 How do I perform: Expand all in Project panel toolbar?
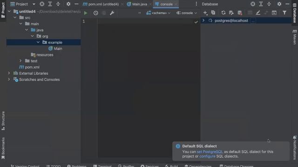(50, 4)
